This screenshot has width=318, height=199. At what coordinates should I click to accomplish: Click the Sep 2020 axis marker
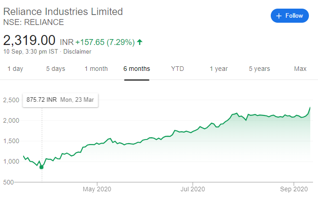coord(294,189)
